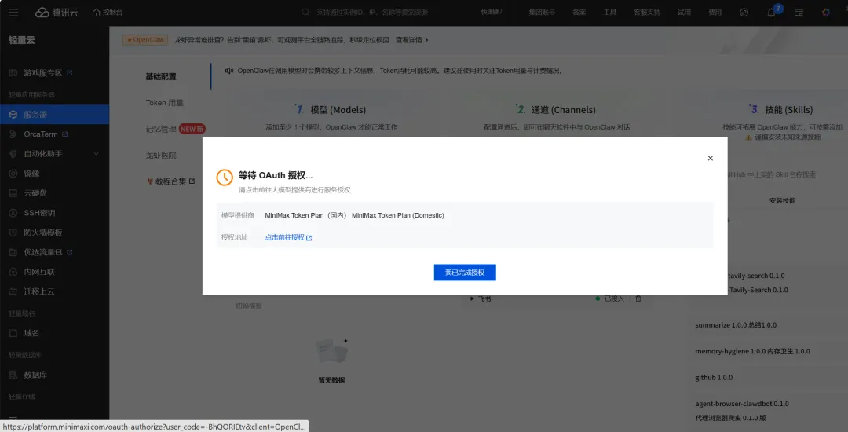Click the search magnifier icon
This screenshot has height=432, width=848.
click(305, 13)
